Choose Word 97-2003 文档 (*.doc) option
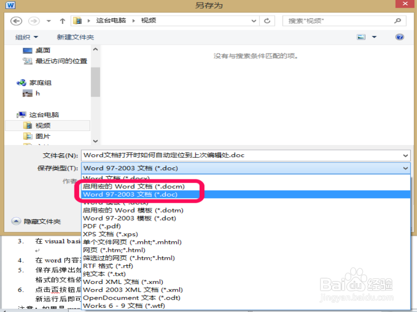This screenshot has width=417, height=312. 246,194
